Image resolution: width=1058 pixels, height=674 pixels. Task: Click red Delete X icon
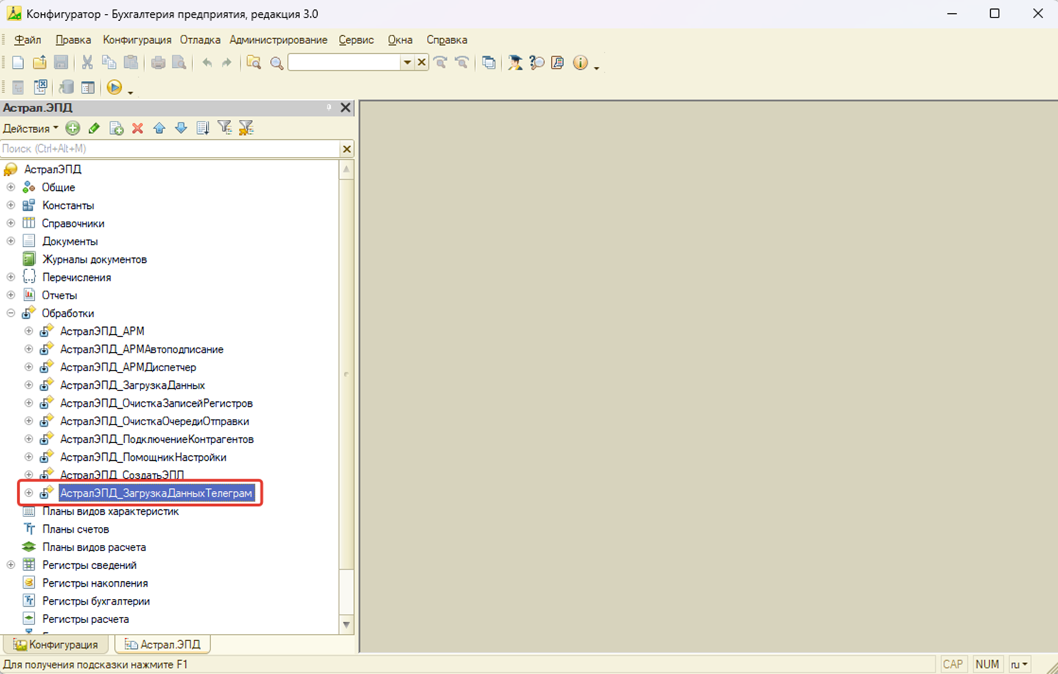point(137,128)
